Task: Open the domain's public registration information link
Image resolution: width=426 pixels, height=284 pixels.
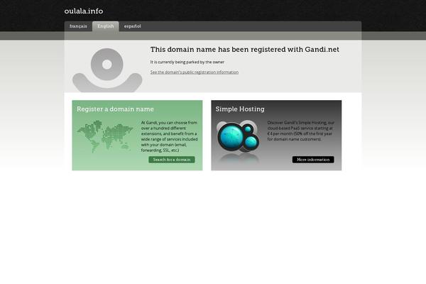Action: (x=195, y=72)
